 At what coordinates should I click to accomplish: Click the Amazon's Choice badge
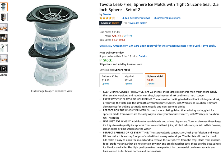coord(110,23)
